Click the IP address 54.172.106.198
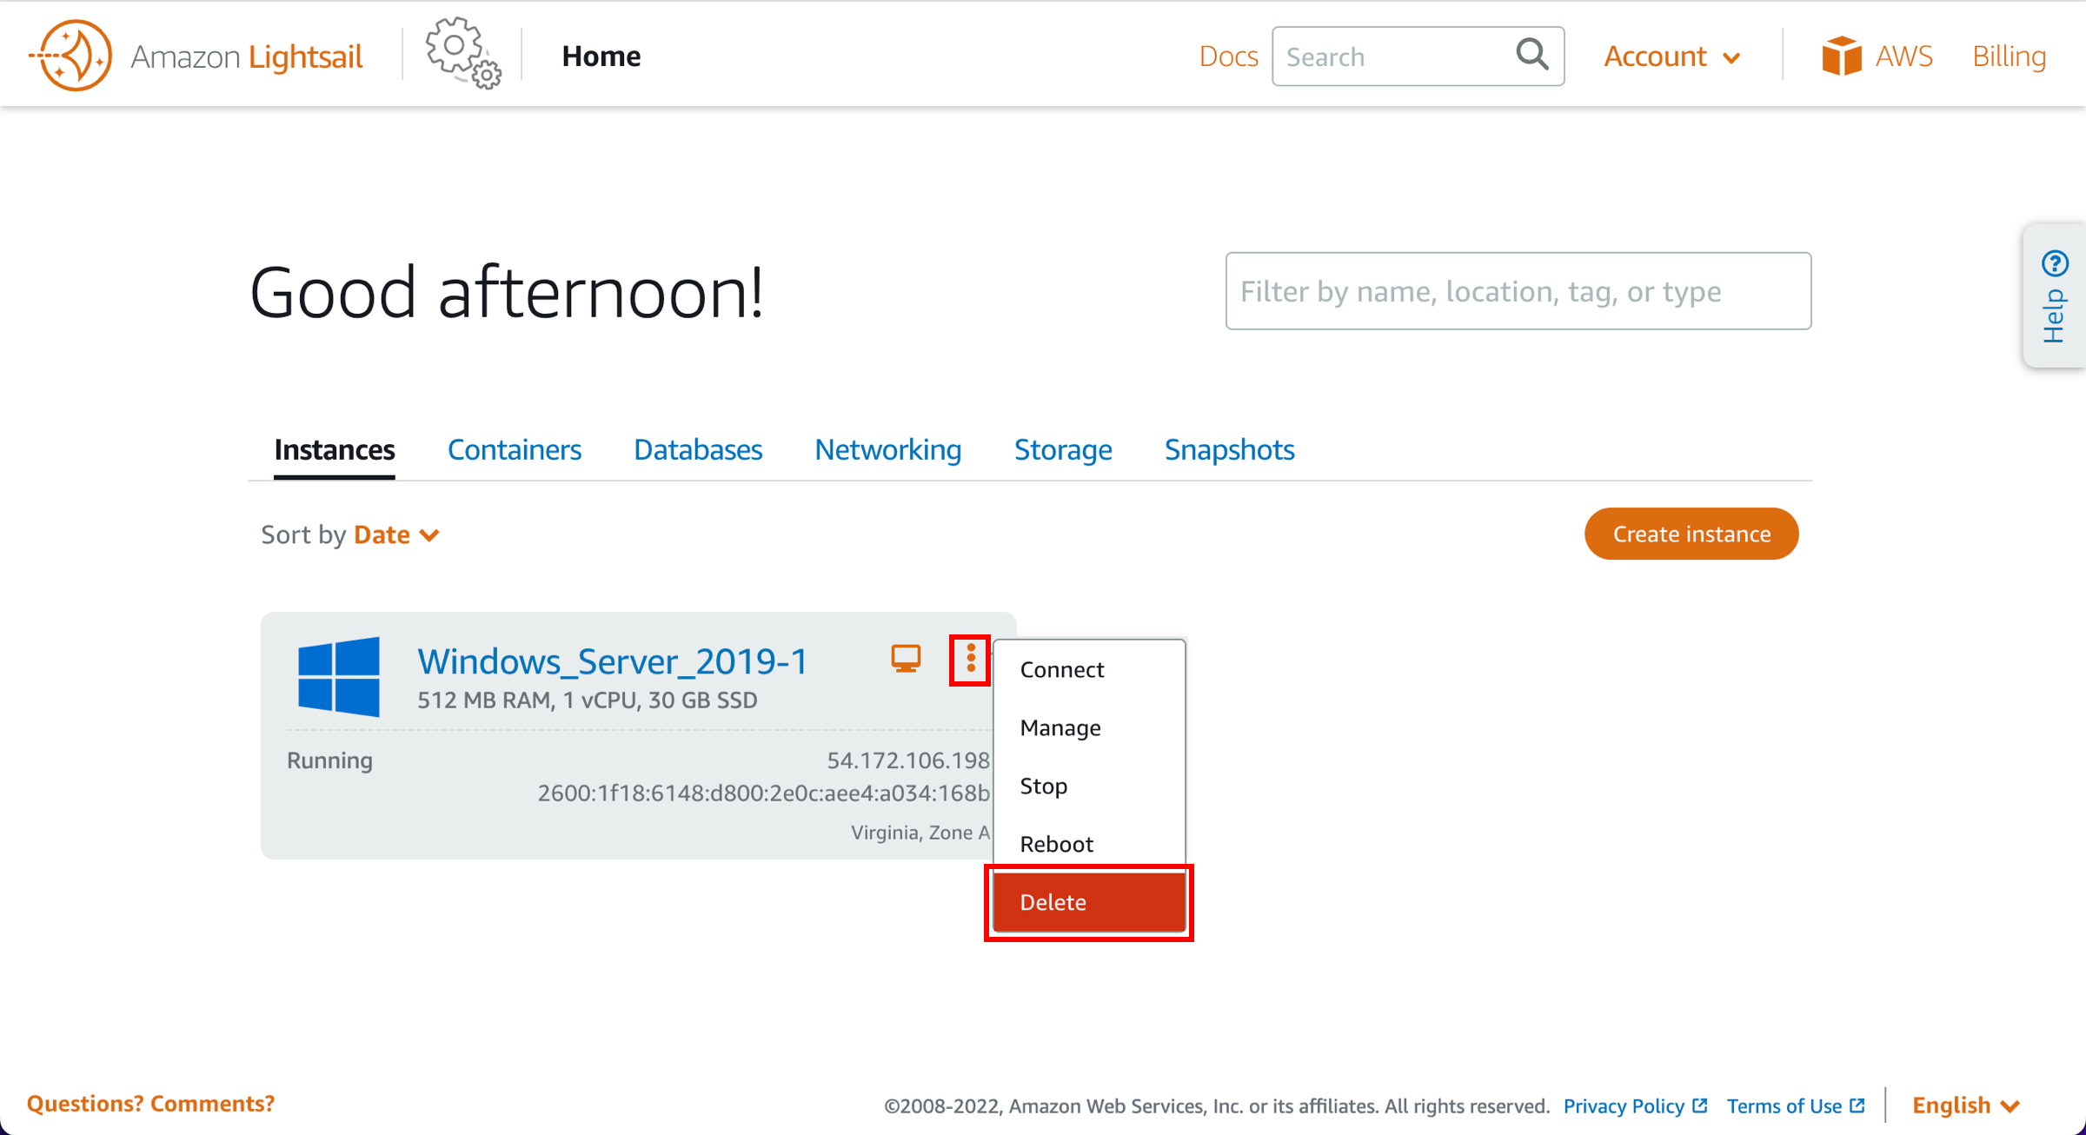 pyautogui.click(x=908, y=760)
